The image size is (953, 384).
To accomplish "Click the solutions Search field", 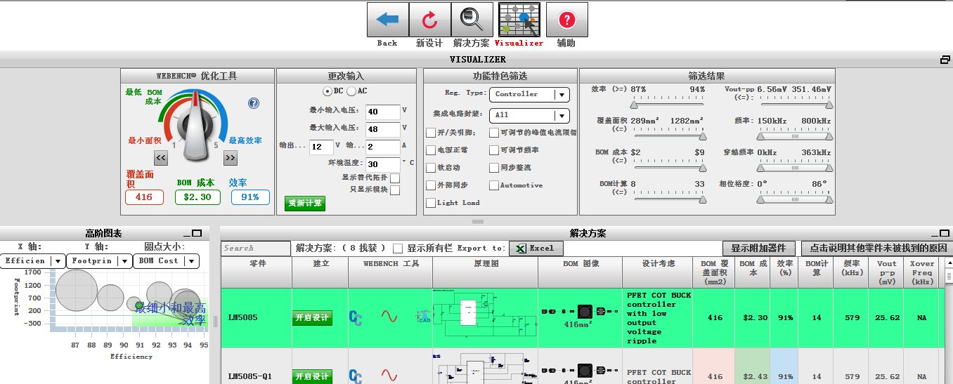I will tap(256, 249).
